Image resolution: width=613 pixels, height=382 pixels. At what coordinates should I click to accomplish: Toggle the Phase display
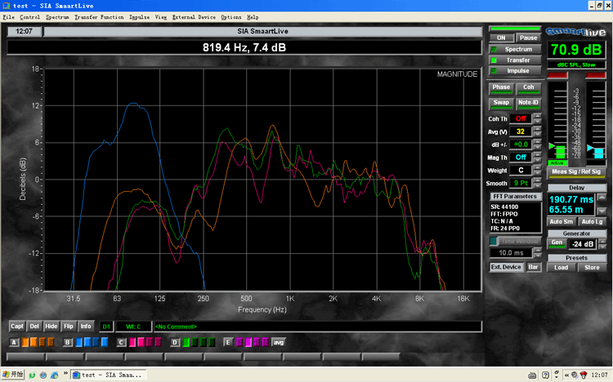pyautogui.click(x=501, y=89)
